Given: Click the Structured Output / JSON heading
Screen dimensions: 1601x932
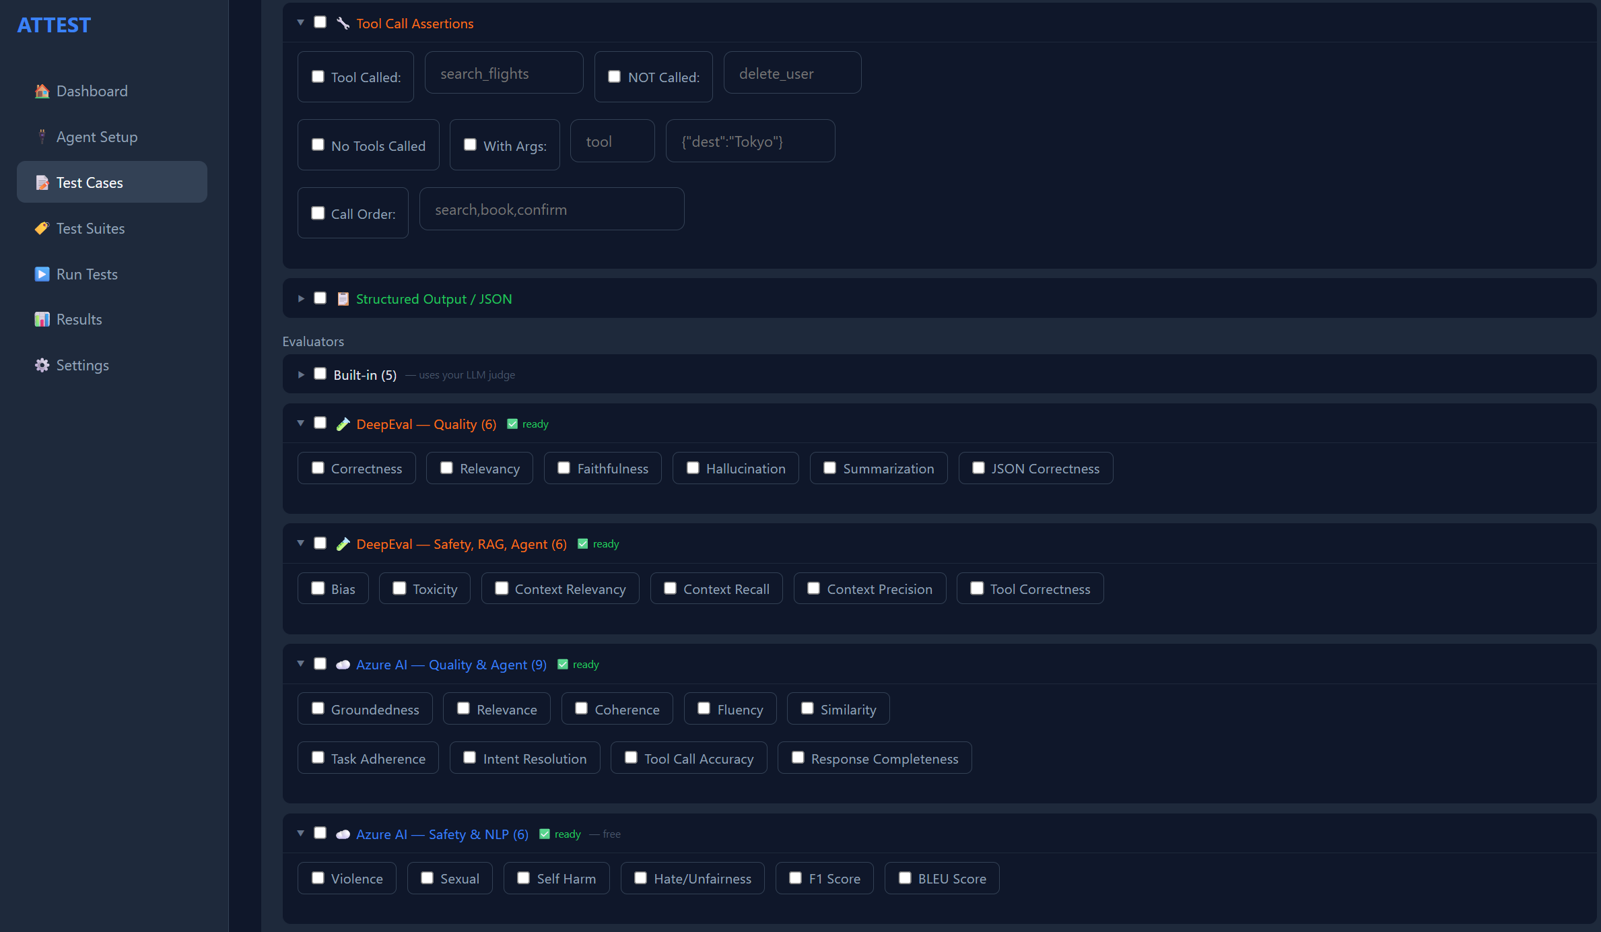Looking at the screenshot, I should click(434, 299).
